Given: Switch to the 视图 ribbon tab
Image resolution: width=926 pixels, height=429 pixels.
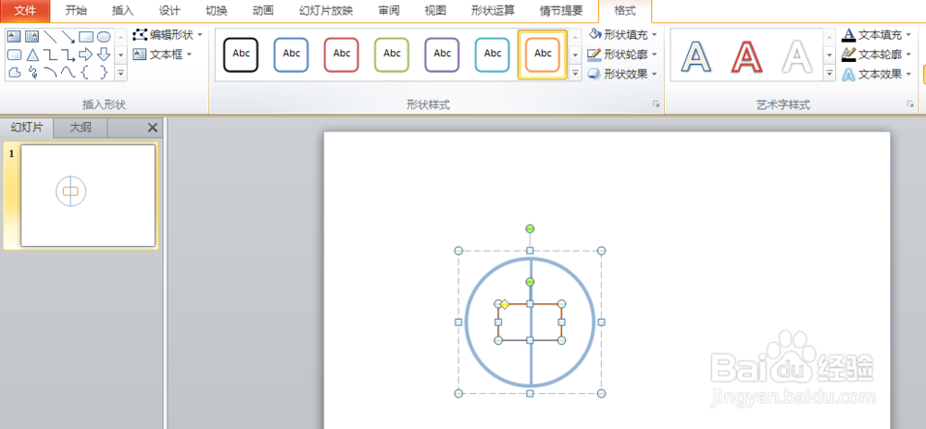Looking at the screenshot, I should [435, 10].
